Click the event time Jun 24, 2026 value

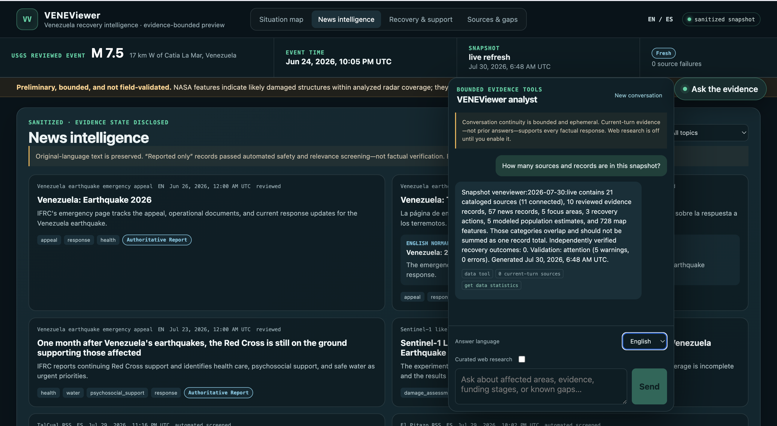338,62
